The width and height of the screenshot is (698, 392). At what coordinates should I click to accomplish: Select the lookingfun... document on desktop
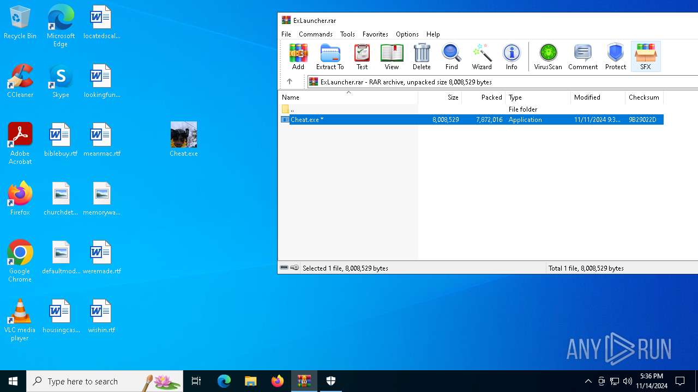pyautogui.click(x=101, y=81)
